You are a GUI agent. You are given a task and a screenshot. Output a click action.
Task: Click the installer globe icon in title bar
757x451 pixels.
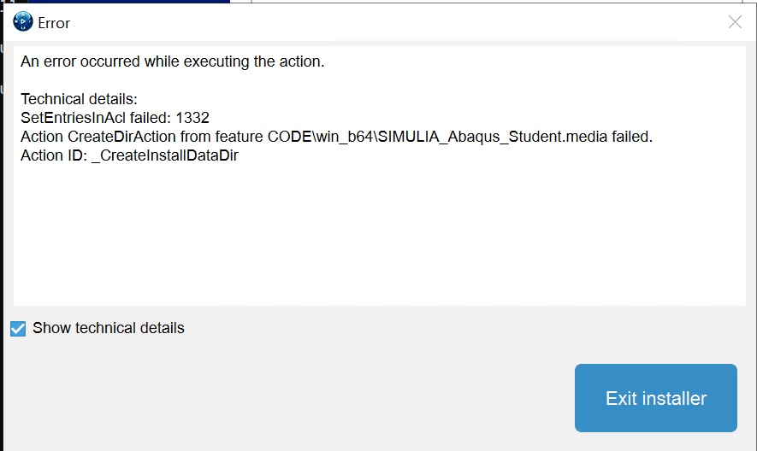click(23, 22)
